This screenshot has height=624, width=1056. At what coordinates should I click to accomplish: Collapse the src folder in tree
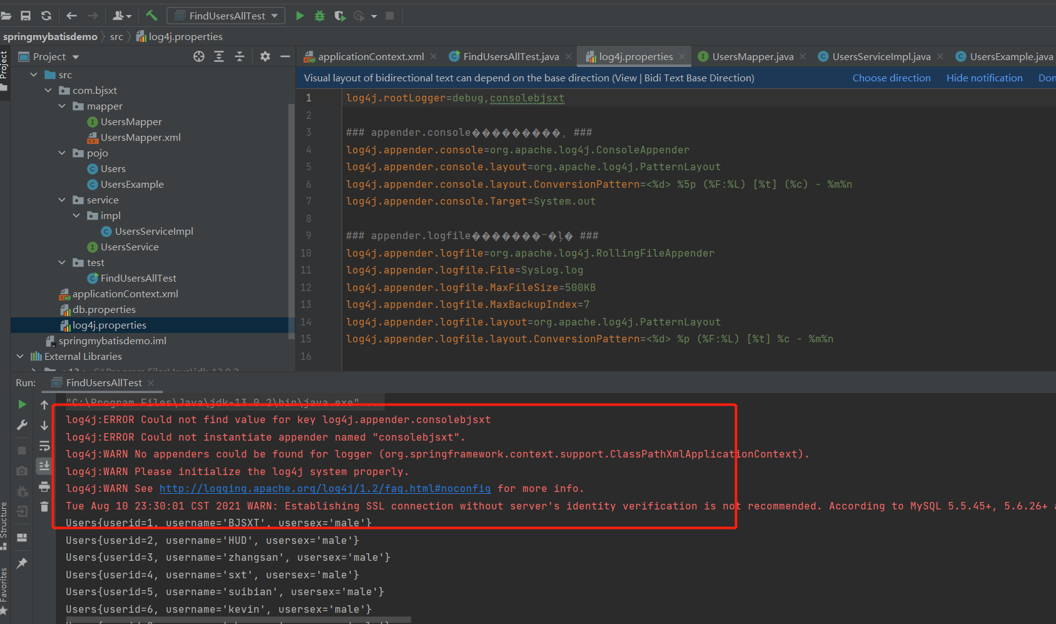34,74
